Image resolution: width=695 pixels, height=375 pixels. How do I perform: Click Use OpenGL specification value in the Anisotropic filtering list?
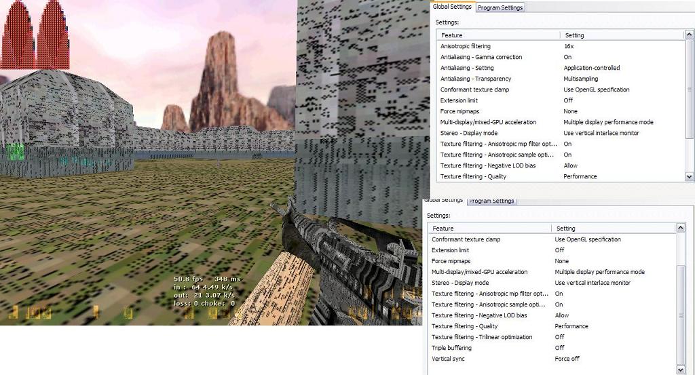pyautogui.click(x=596, y=90)
